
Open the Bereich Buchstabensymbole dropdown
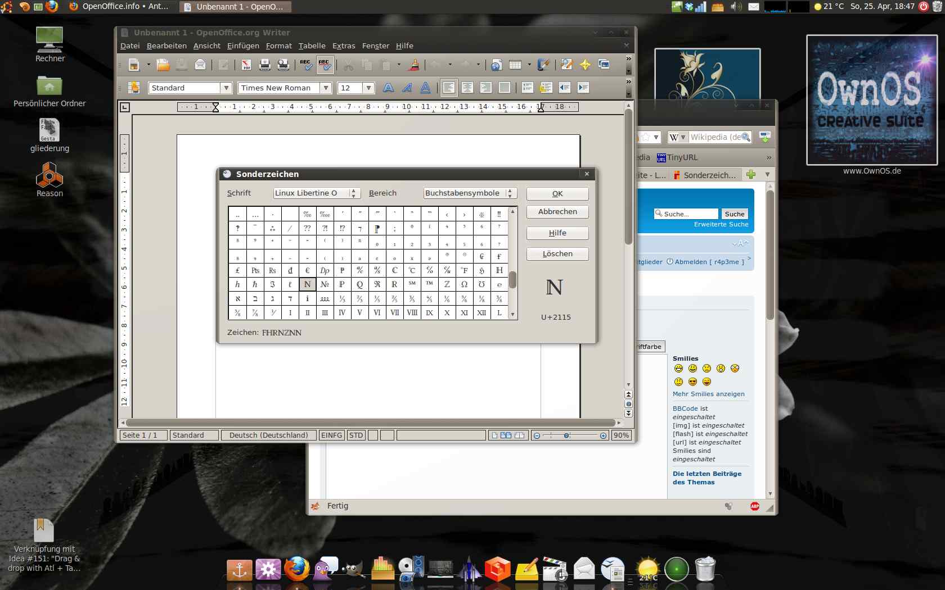[470, 193]
